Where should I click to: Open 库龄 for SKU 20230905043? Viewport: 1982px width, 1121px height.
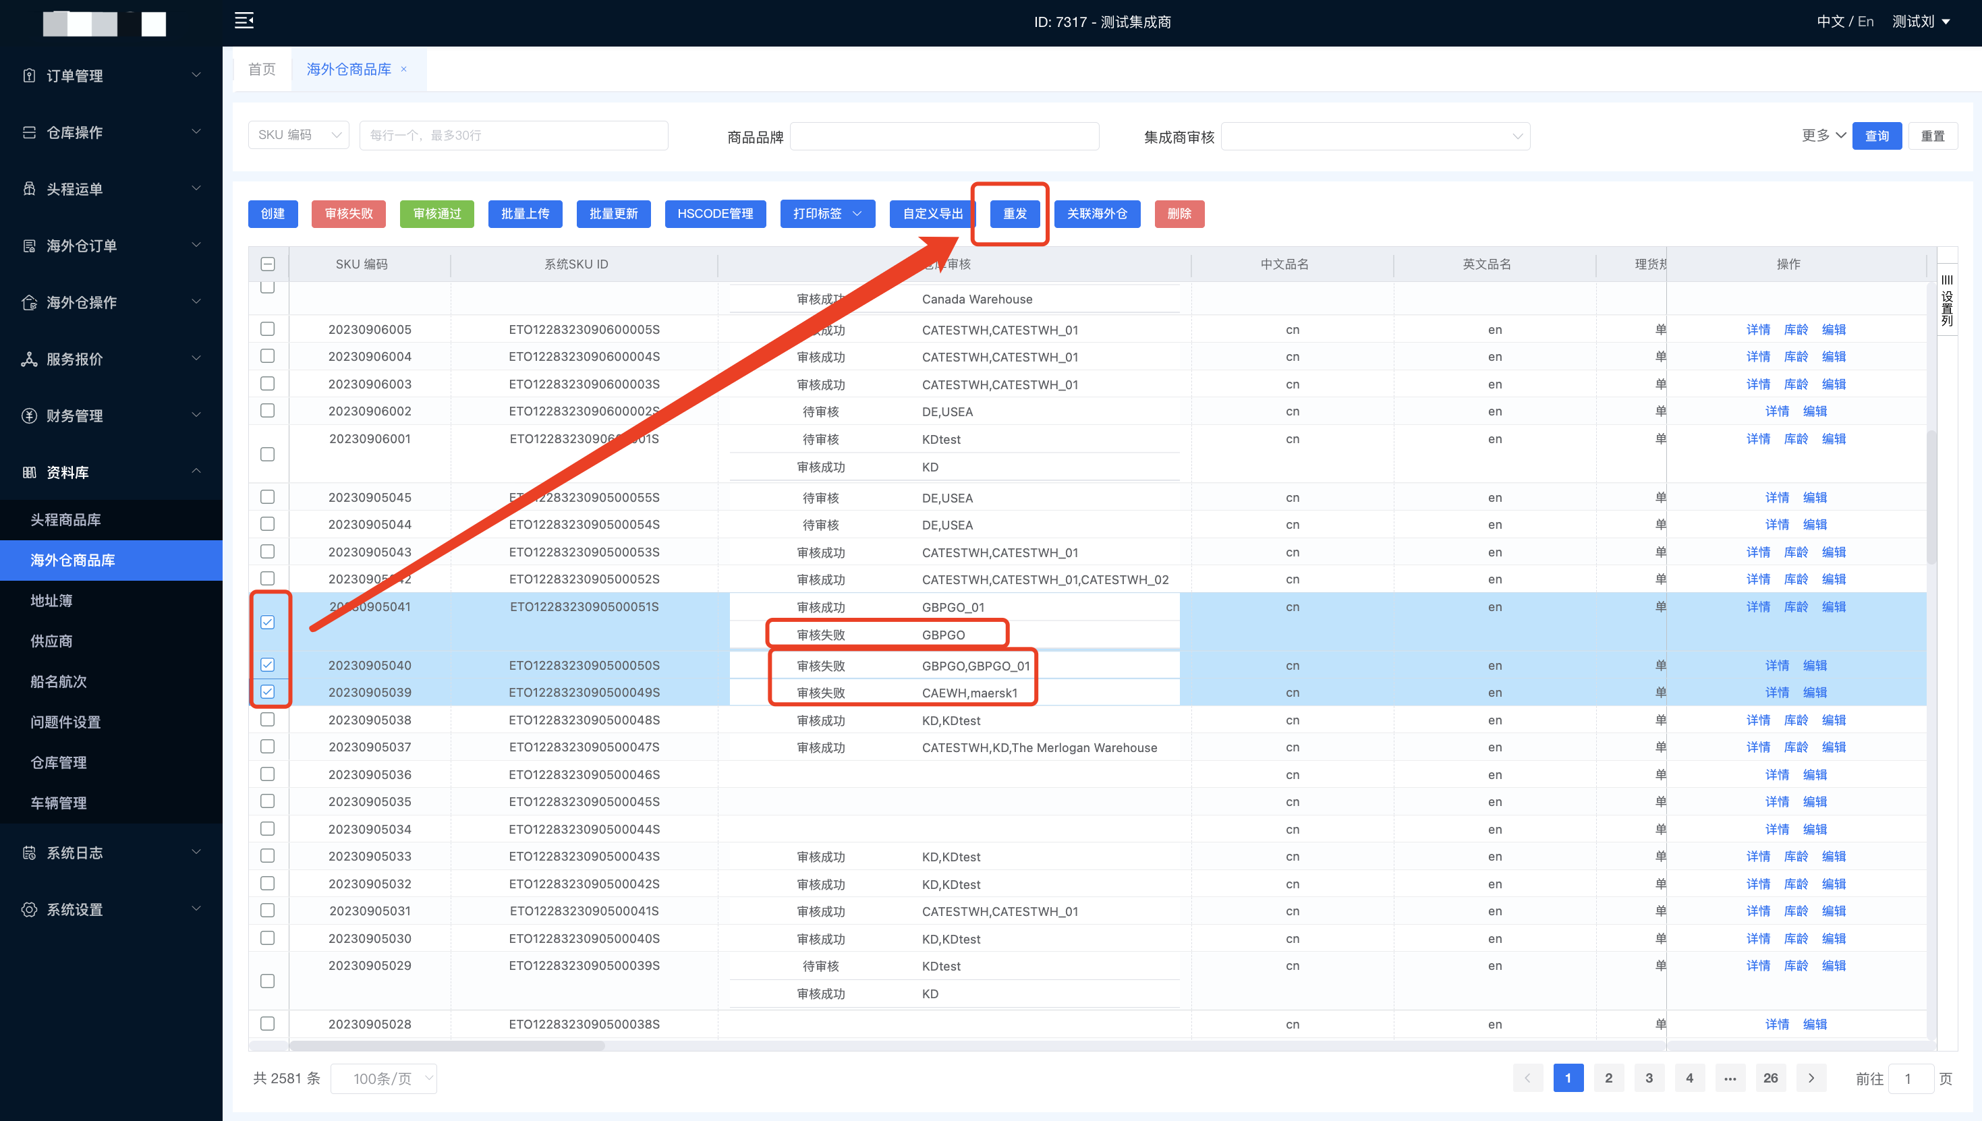pyautogui.click(x=1796, y=552)
